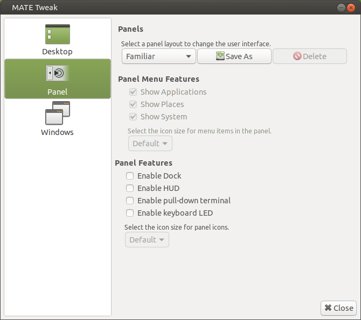The height and width of the screenshot is (320, 361).
Task: Toggle the Show System checkbox
Action: point(133,117)
